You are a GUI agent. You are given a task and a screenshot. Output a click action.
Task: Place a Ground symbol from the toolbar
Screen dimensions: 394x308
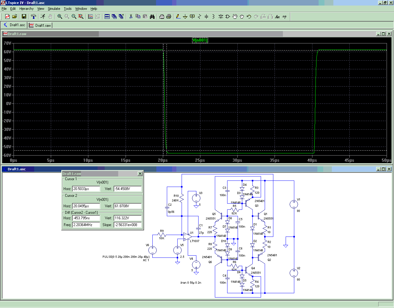coord(185,16)
